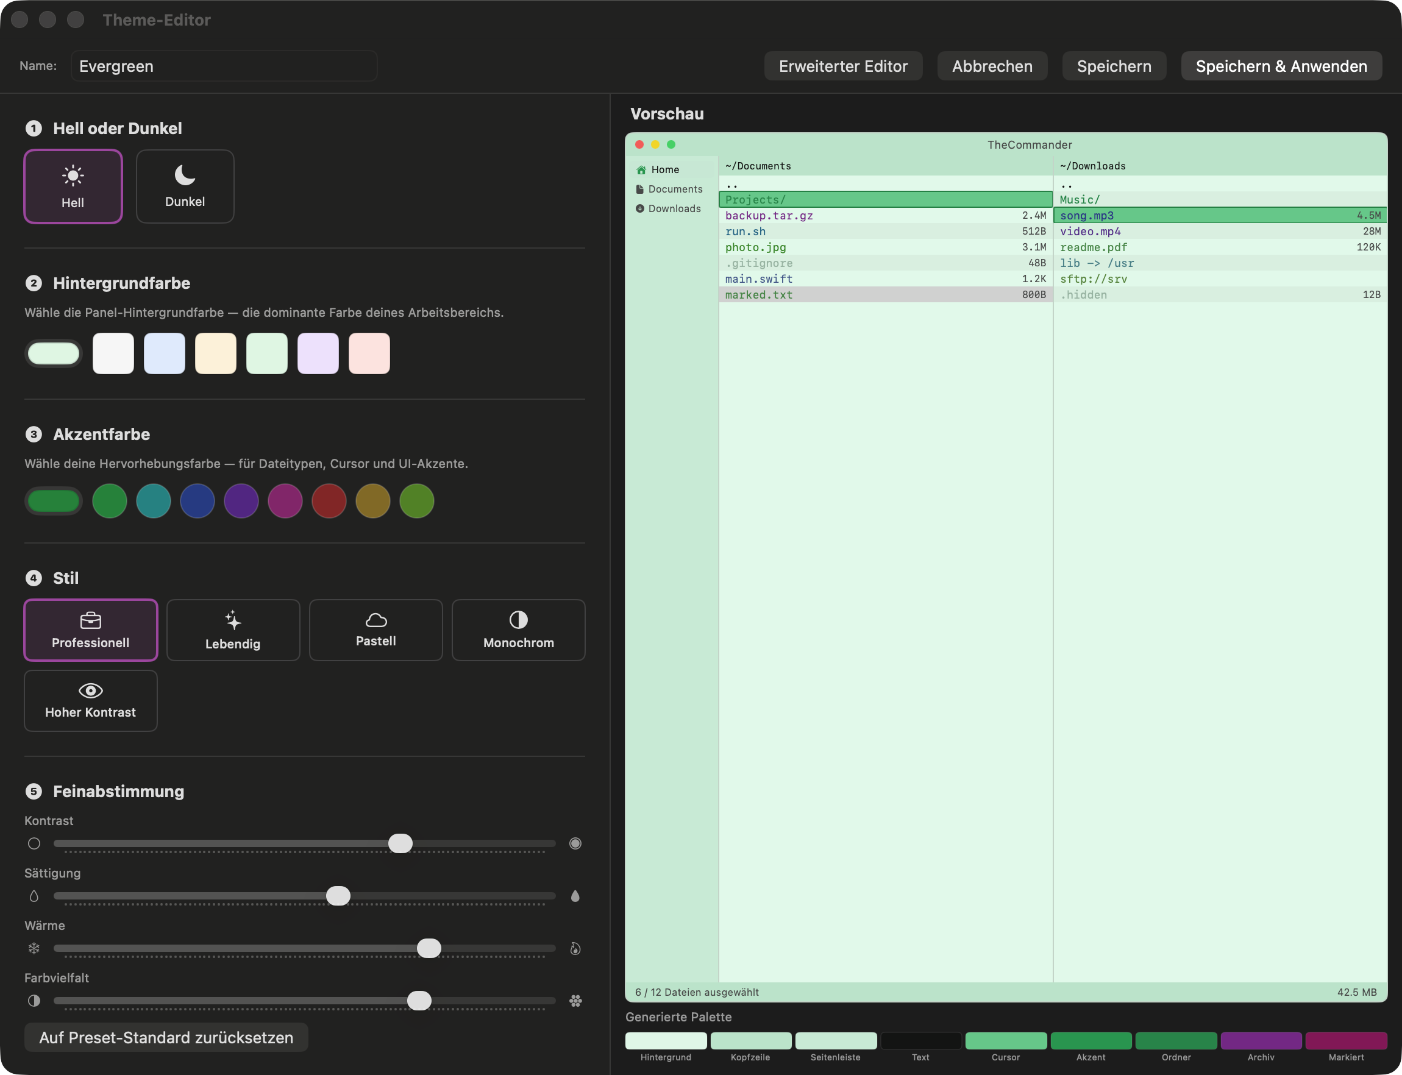Click the droplet icon right of the Sättigung slider
Image resolution: width=1402 pixels, height=1075 pixels.
click(575, 896)
